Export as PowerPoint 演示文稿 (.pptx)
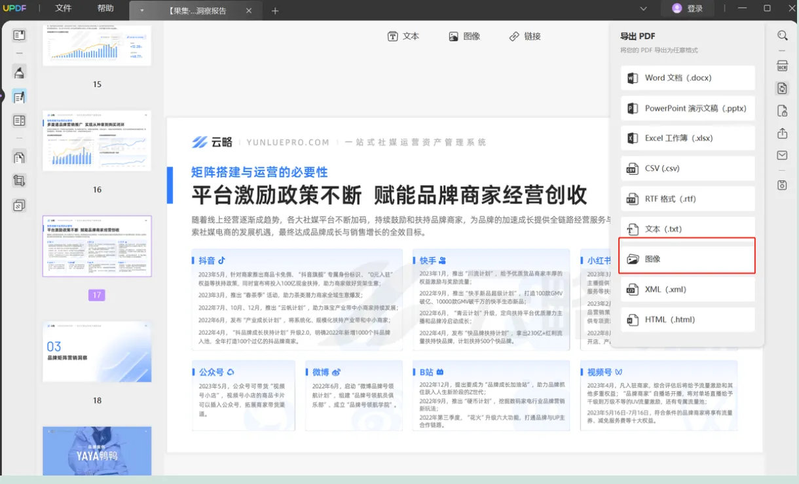This screenshot has width=799, height=484. [x=688, y=109]
